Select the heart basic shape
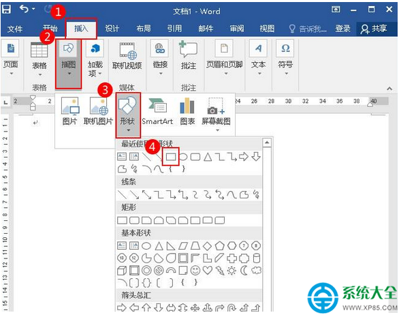The image size is (399, 315). tap(208, 271)
